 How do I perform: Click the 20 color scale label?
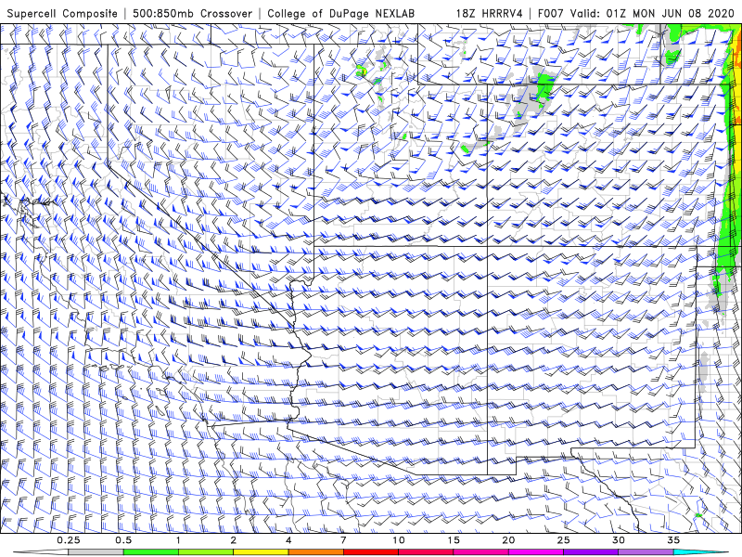click(508, 540)
